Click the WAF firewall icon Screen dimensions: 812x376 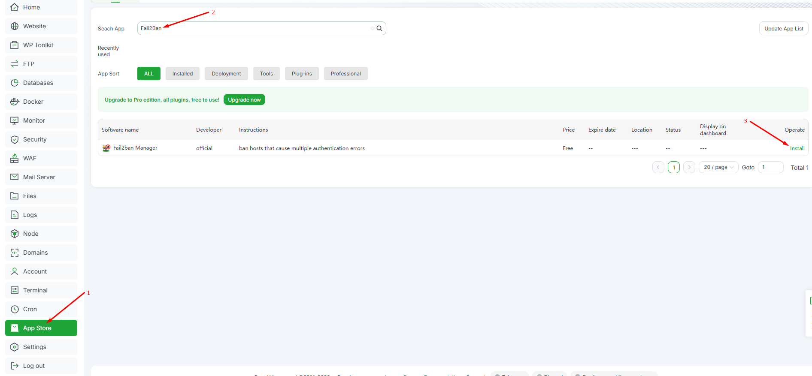coord(15,158)
